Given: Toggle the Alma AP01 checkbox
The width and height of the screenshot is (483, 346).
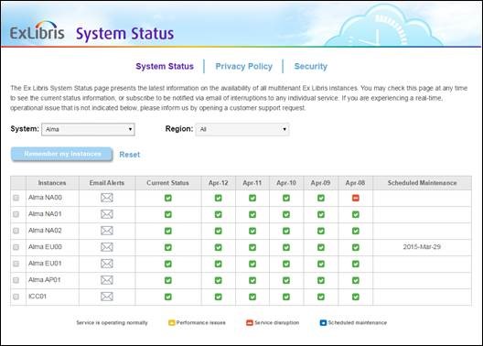Looking at the screenshot, I should point(16,280).
